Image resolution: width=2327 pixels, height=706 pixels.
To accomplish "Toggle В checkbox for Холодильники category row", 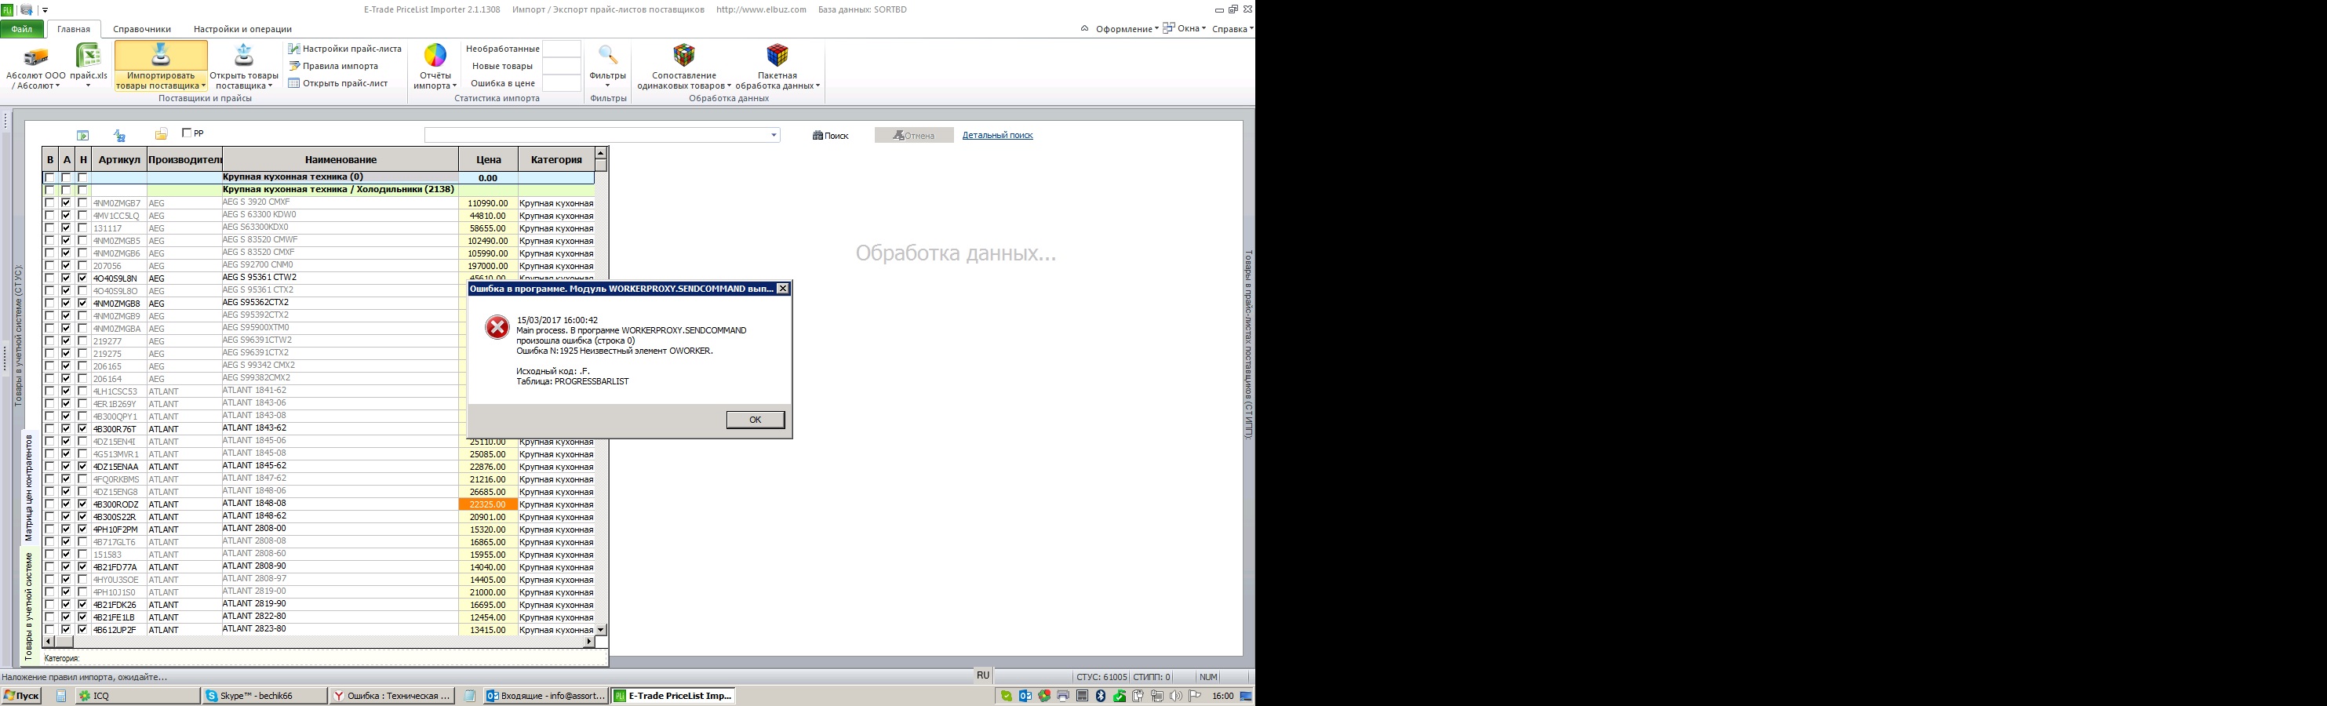I will pyautogui.click(x=49, y=191).
